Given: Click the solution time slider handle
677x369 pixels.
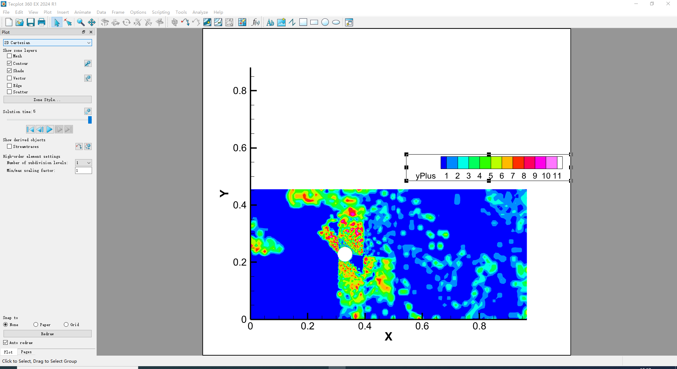Looking at the screenshot, I should 90,120.
